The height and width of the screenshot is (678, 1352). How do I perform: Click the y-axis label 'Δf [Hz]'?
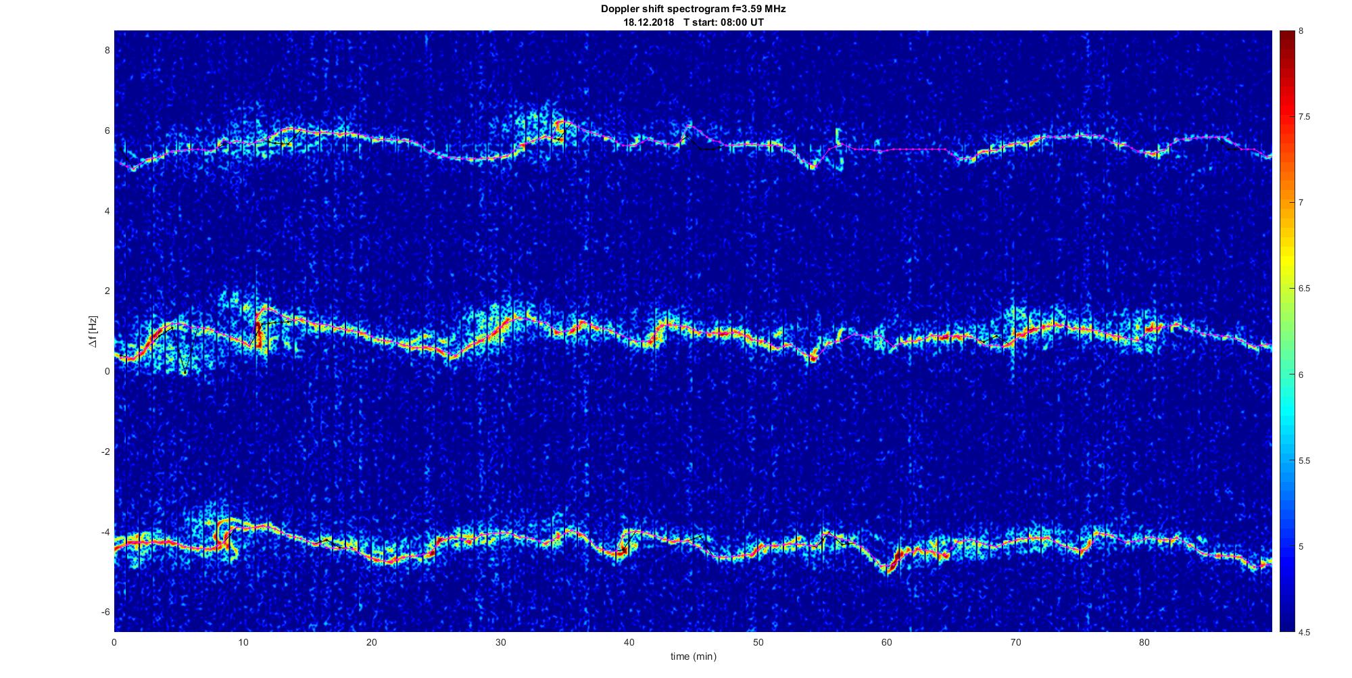[x=93, y=331]
